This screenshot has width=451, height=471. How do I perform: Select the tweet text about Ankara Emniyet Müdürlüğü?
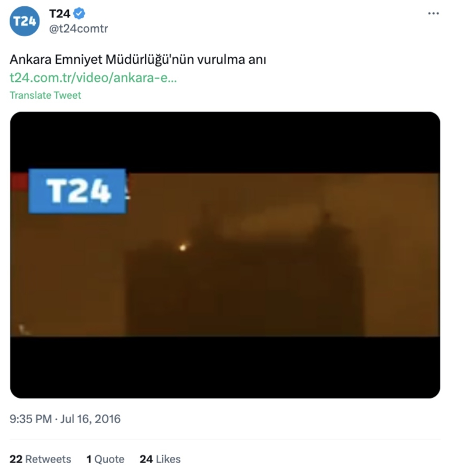coord(138,59)
